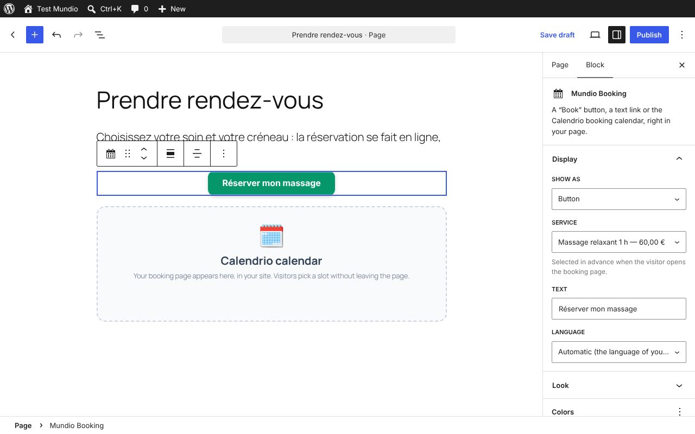695x434 pixels.
Task: Select the Calendrio calendar placeholder block
Action: (x=271, y=264)
